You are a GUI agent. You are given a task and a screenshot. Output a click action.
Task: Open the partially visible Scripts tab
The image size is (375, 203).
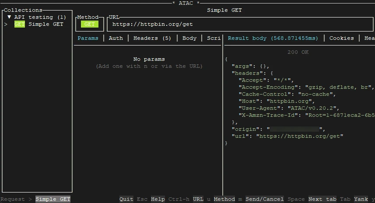click(x=214, y=38)
